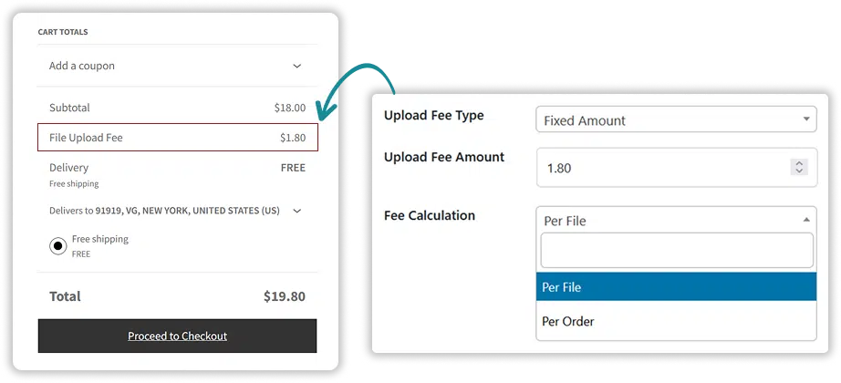Decrease Upload Fee Amount with down stepper
The width and height of the screenshot is (841, 383).
(799, 172)
